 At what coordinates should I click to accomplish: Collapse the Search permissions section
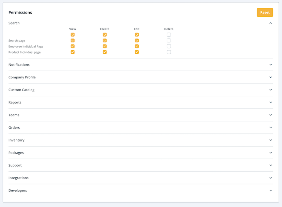pyautogui.click(x=271, y=23)
